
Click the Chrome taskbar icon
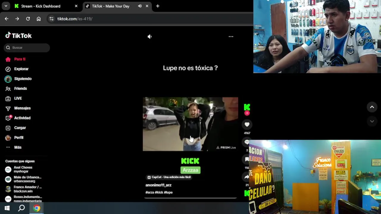[x=37, y=208]
